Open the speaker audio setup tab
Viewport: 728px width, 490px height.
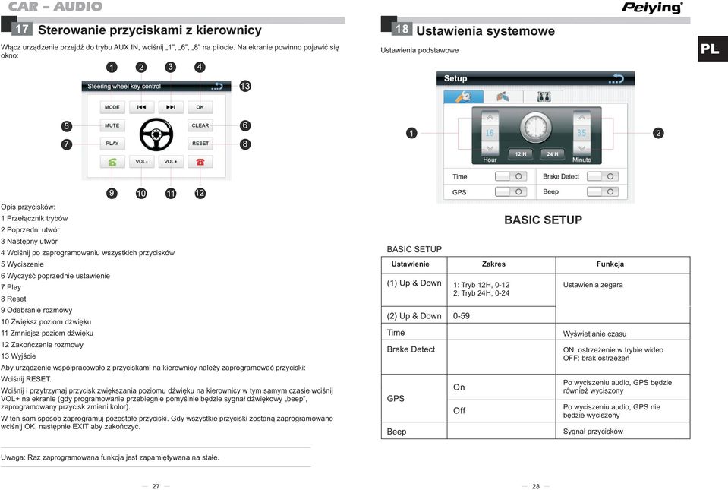pyautogui.click(x=544, y=96)
